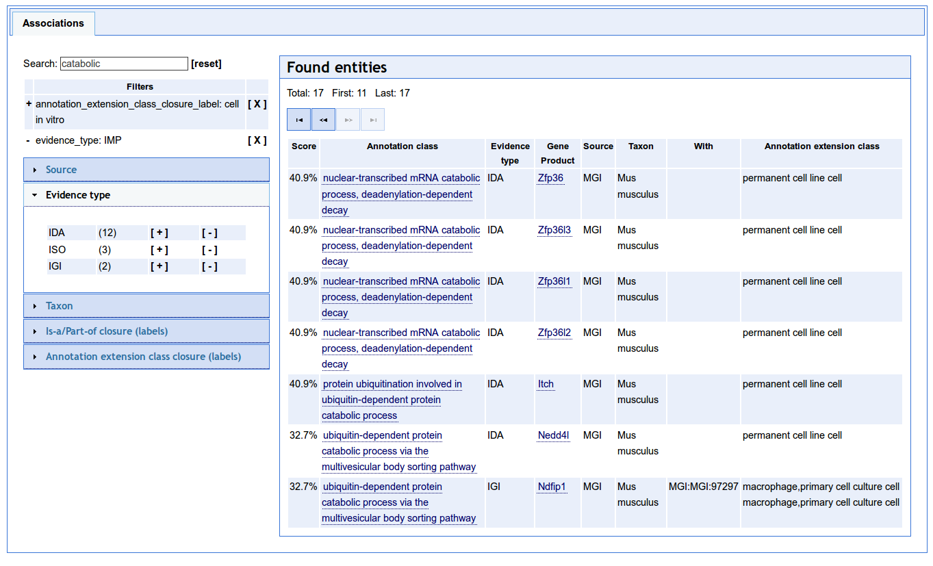Open the Zfp36 gene product link
The image size is (933, 566).
[x=550, y=178]
